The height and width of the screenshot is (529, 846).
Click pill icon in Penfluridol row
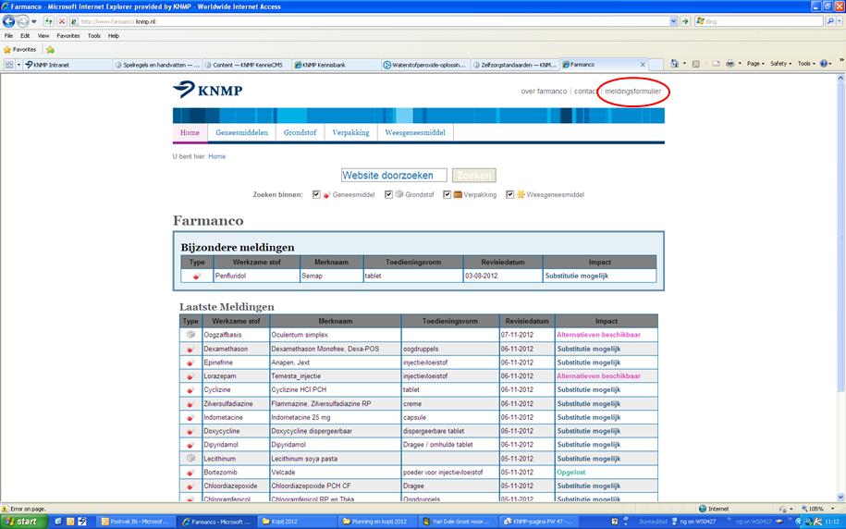coord(196,276)
